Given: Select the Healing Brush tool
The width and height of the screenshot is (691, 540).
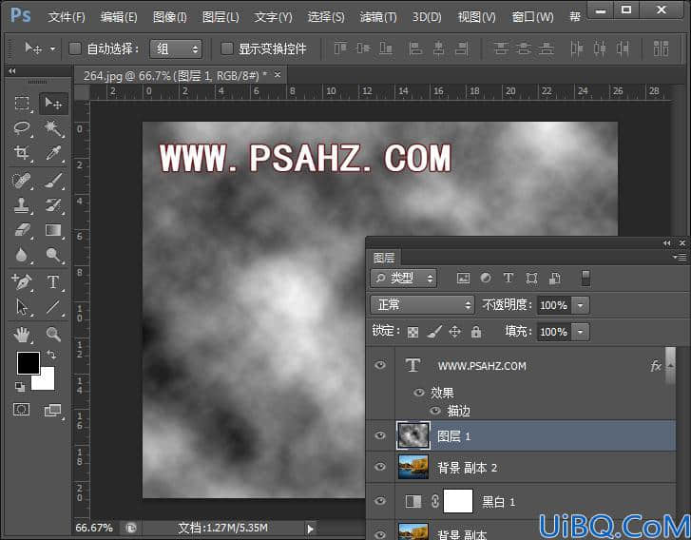Looking at the screenshot, I should coord(22,181).
